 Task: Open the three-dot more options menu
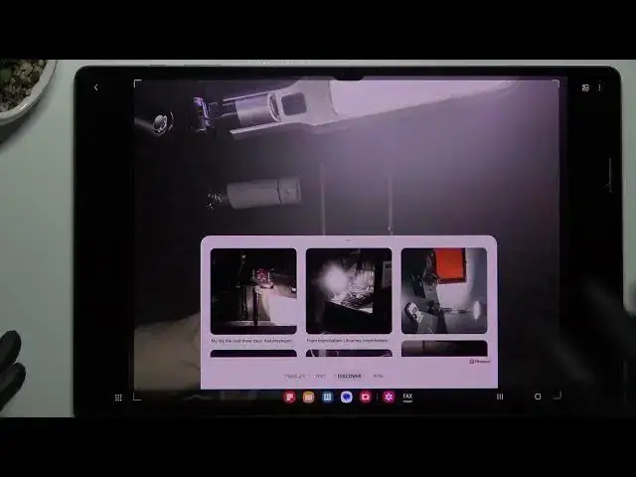pos(599,87)
